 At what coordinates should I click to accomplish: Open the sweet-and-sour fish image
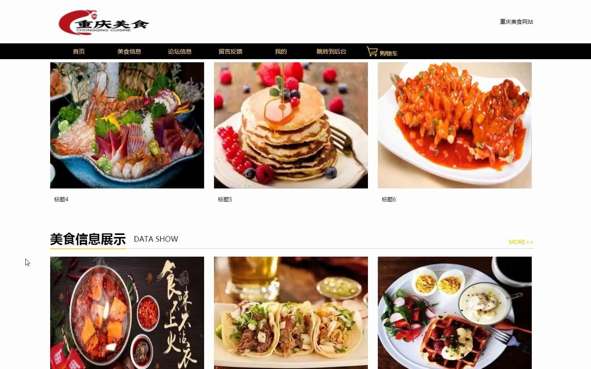[x=455, y=125]
